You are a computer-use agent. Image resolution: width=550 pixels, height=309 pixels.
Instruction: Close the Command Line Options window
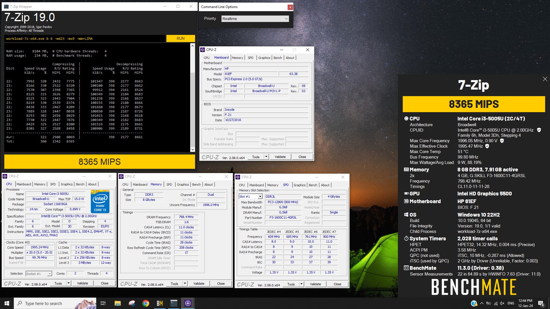click(290, 7)
